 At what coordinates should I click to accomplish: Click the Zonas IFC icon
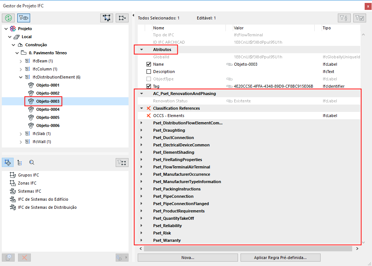(12, 183)
